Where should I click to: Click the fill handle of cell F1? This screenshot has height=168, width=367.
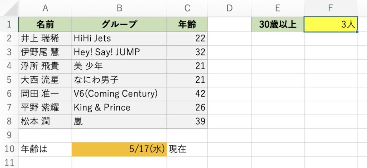coord(357,32)
